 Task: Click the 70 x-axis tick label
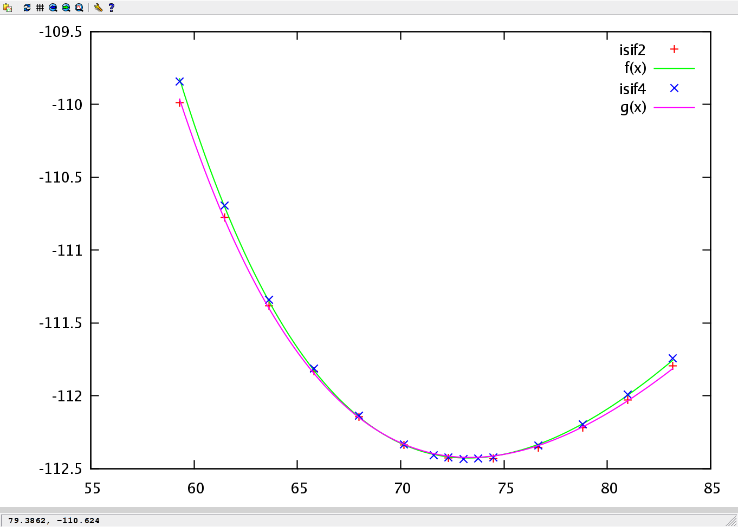[x=402, y=489]
